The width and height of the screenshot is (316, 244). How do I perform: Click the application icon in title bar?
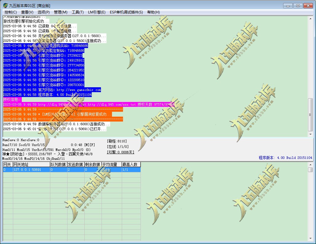[x=6, y=6]
